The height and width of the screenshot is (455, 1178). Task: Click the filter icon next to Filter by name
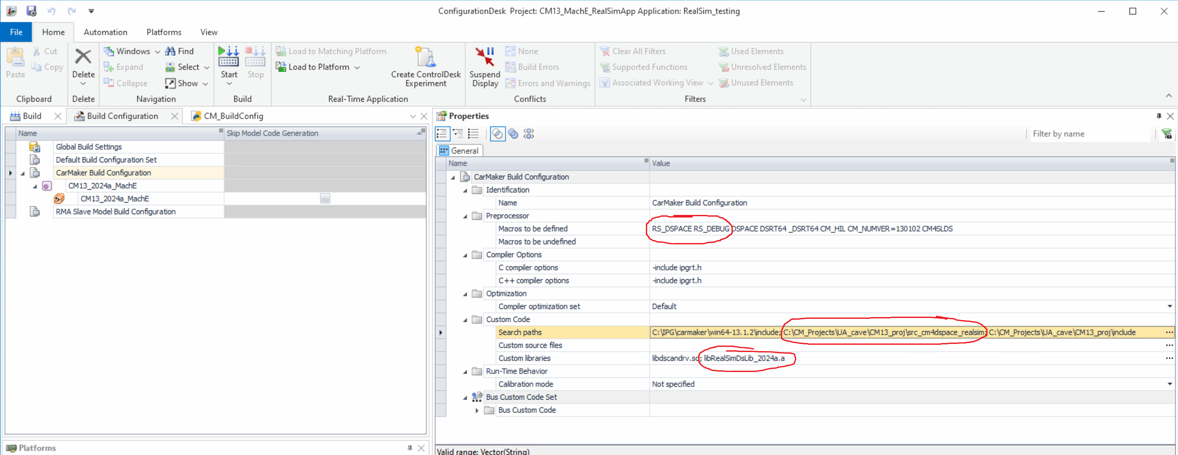(1166, 134)
